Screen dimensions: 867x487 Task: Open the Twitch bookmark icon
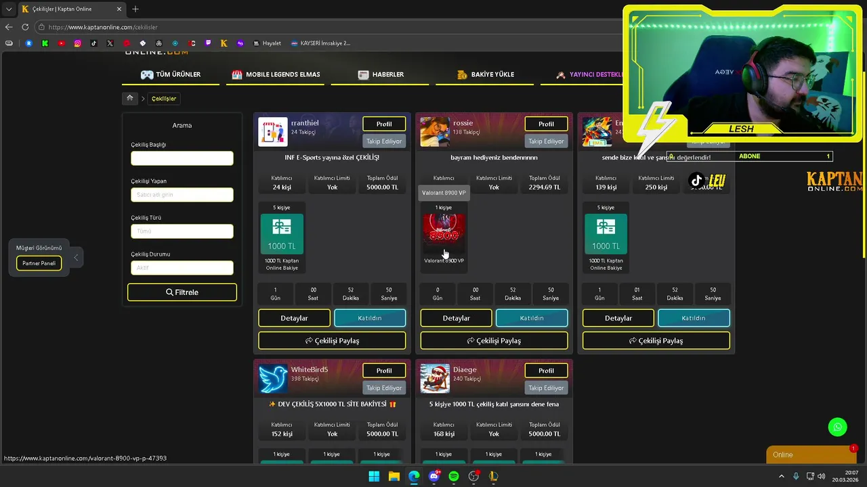click(x=207, y=43)
